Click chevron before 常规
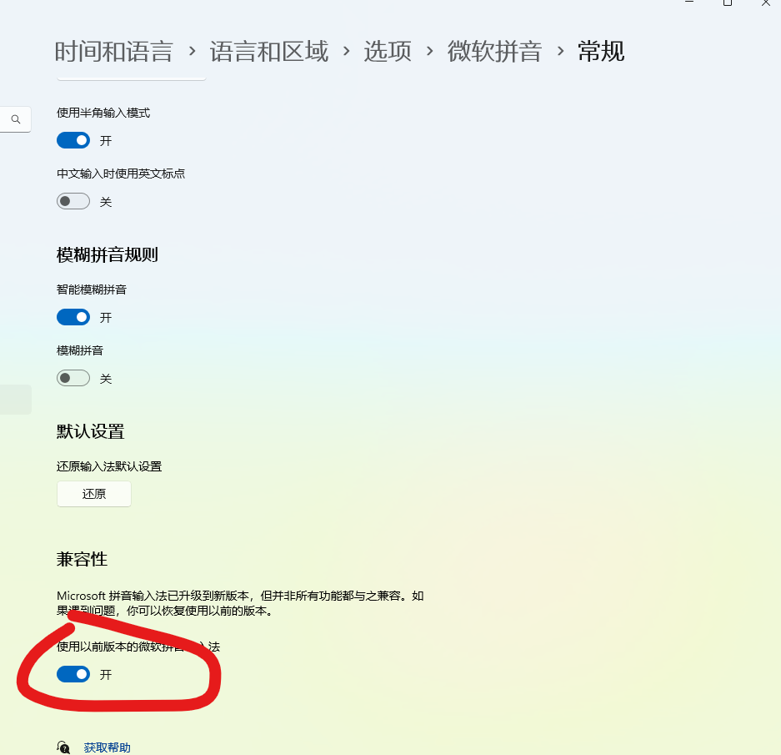This screenshot has width=781, height=755. tap(560, 51)
